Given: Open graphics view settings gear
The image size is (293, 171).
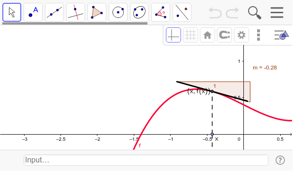Looking at the screenshot, I should (241, 35).
